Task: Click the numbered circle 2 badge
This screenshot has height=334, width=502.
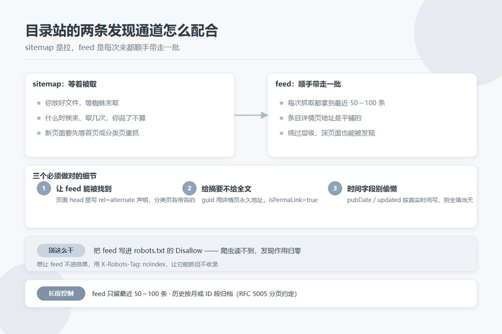Action: 189,188
